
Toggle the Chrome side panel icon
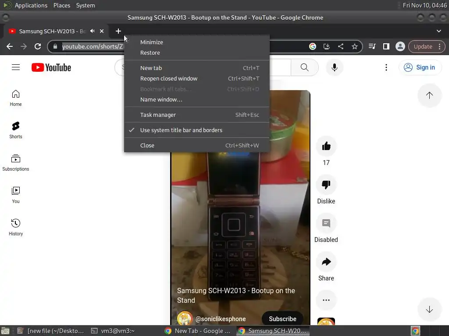[386, 46]
